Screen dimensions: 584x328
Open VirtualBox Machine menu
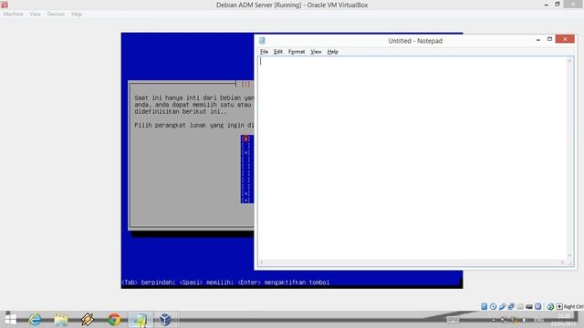pos(14,14)
